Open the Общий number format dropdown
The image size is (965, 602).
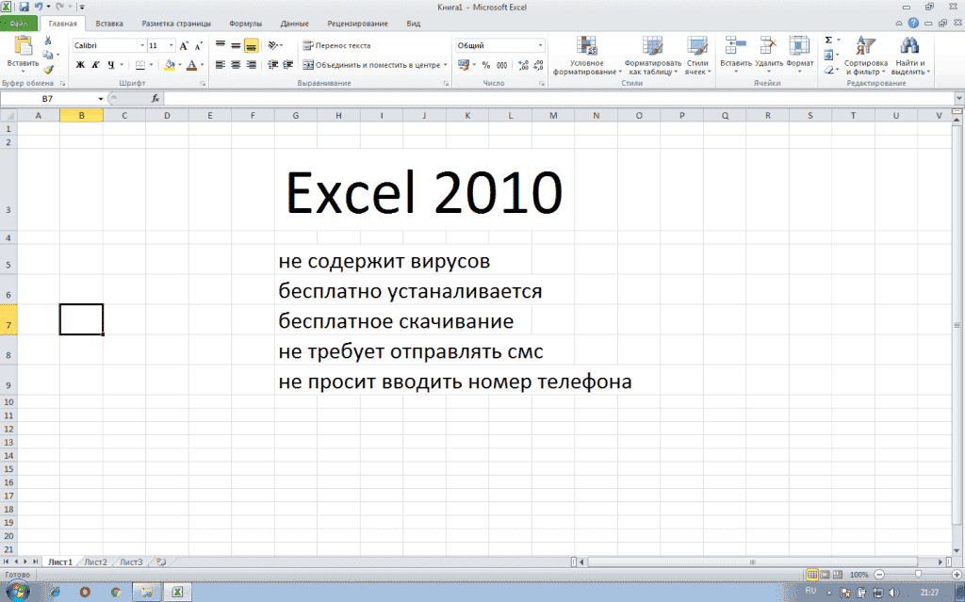[x=540, y=44]
